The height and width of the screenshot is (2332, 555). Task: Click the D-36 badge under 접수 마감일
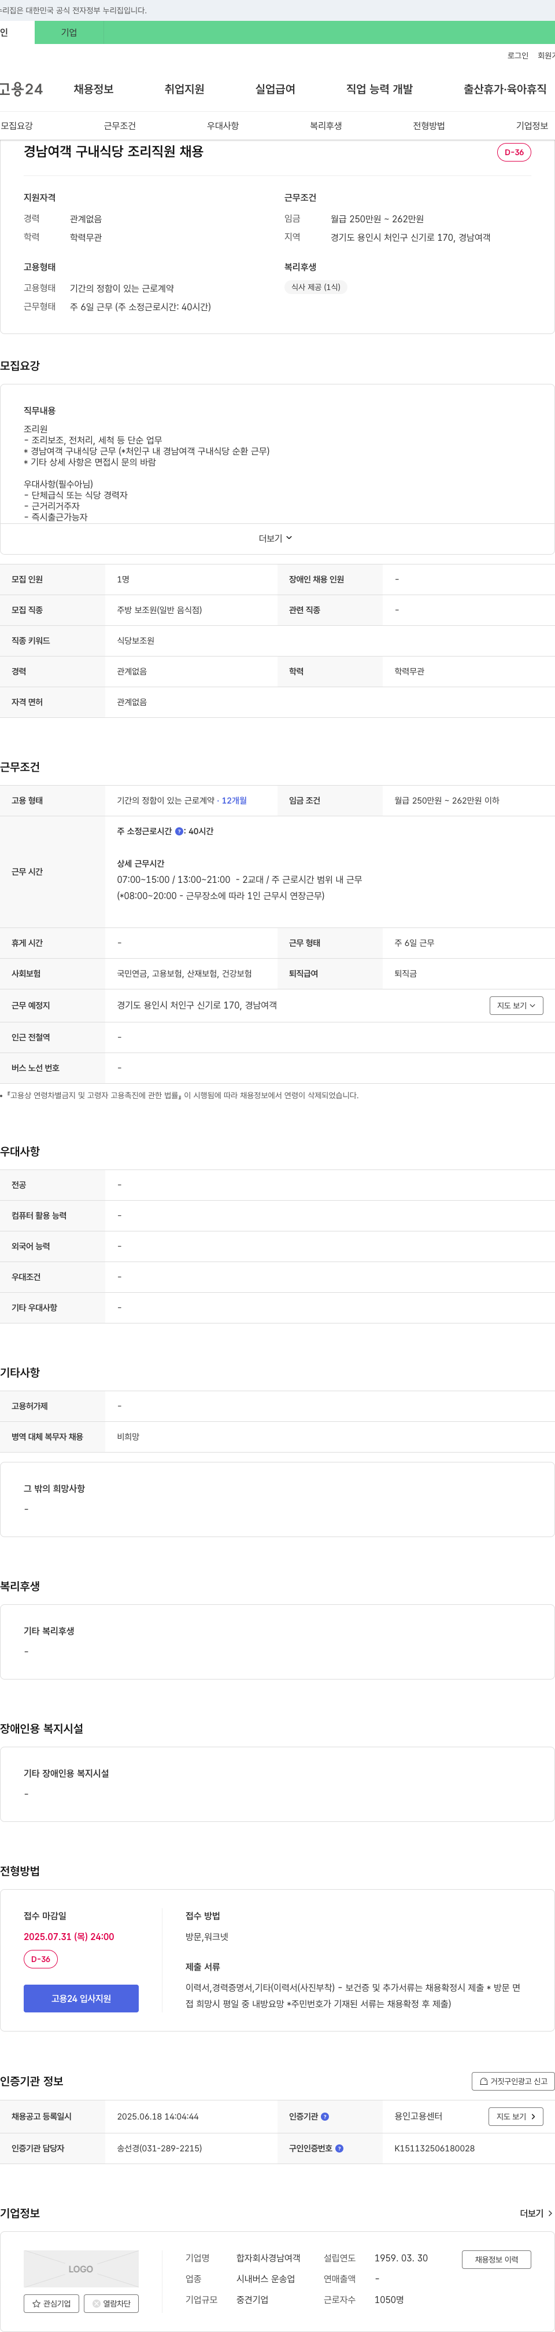coord(40,1959)
